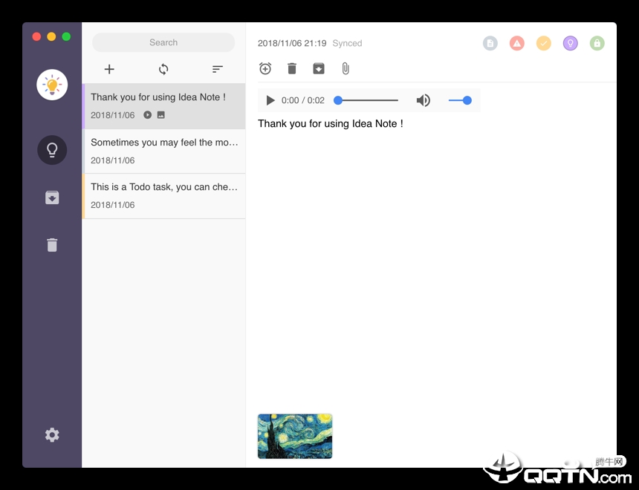Image resolution: width=639 pixels, height=490 pixels.
Task: Open the Archive section in sidebar
Action: pyautogui.click(x=52, y=197)
